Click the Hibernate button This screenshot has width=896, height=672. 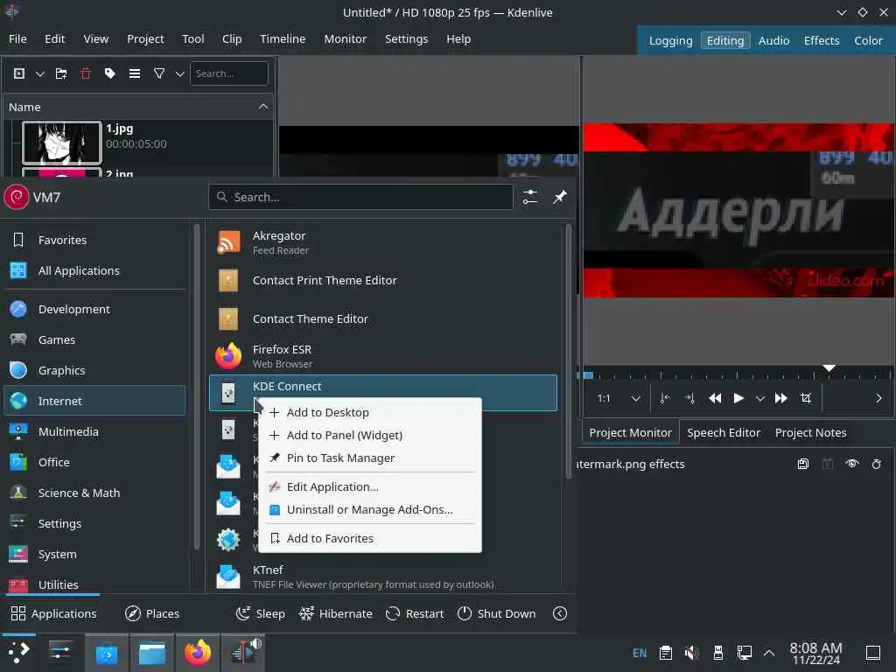point(336,613)
